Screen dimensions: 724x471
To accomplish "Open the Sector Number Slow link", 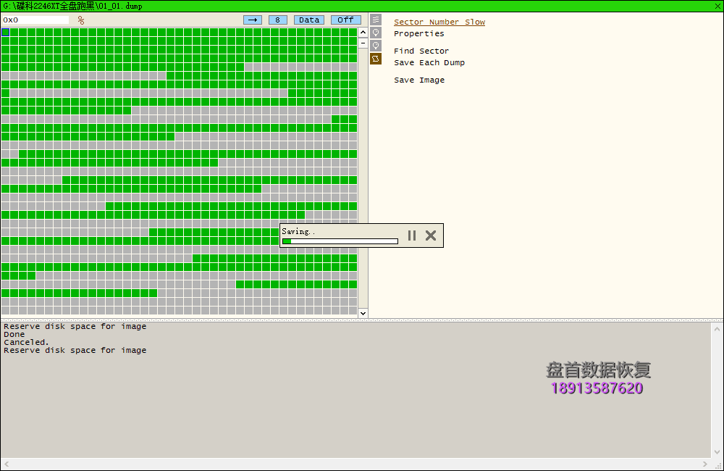I will 439,22.
